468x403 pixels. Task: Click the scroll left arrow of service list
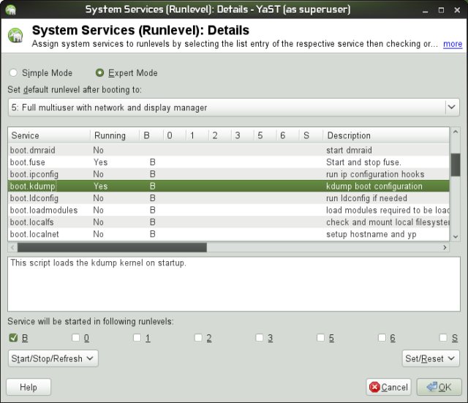pyautogui.click(x=13, y=248)
